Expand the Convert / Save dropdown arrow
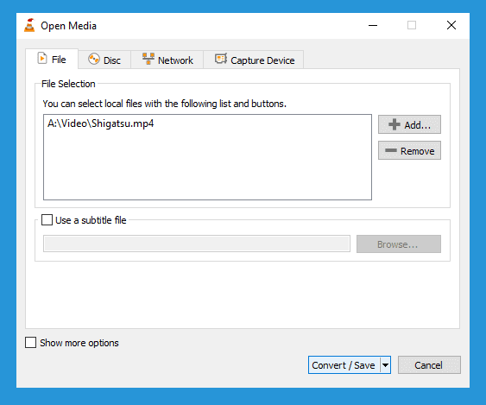Image resolution: width=486 pixels, height=405 pixels. pyautogui.click(x=385, y=365)
